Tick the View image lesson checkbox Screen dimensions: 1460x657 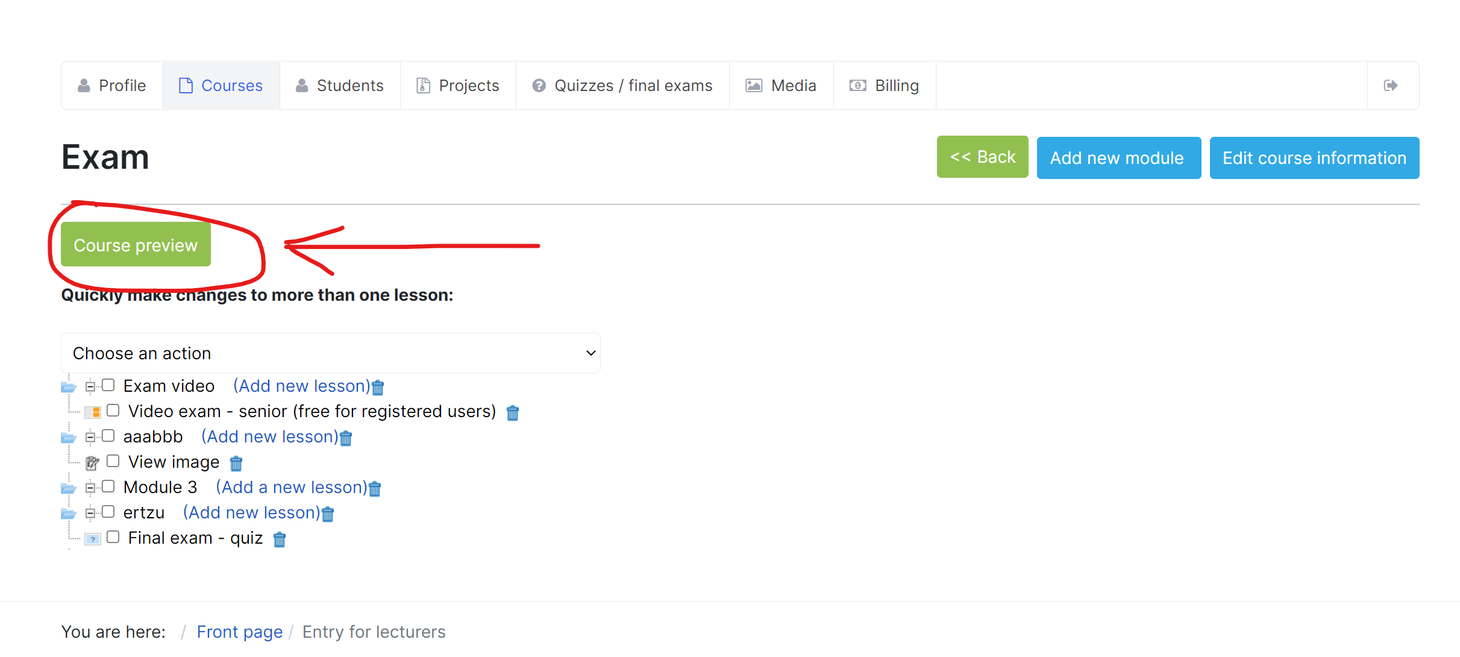pos(113,461)
